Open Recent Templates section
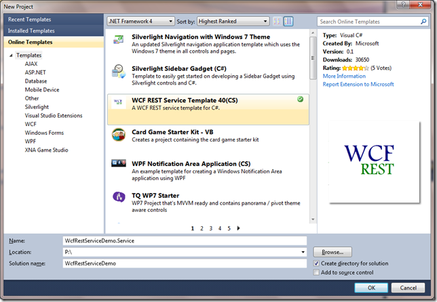 pos(54,20)
